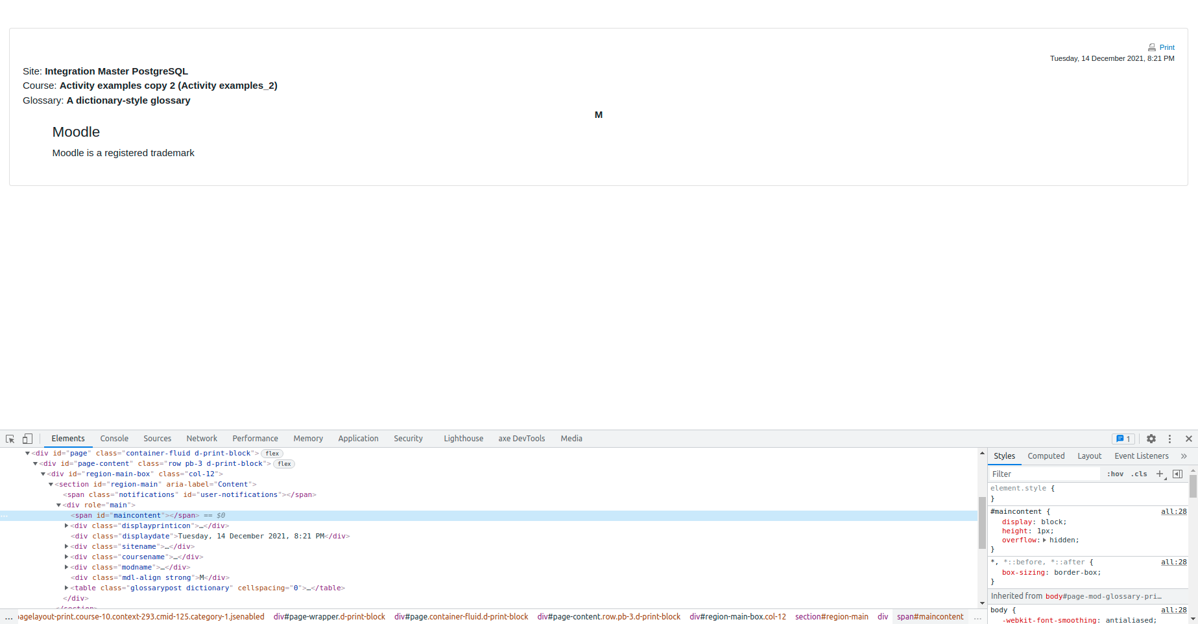Select div#page-wrapper breadcrumb

coord(329,617)
